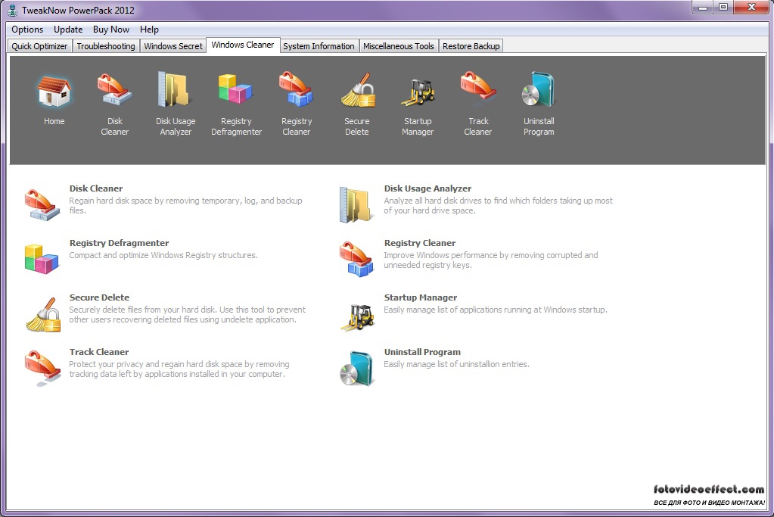
Task: Click Registry Defragmenter cubes icon in list
Action: pyautogui.click(x=42, y=259)
